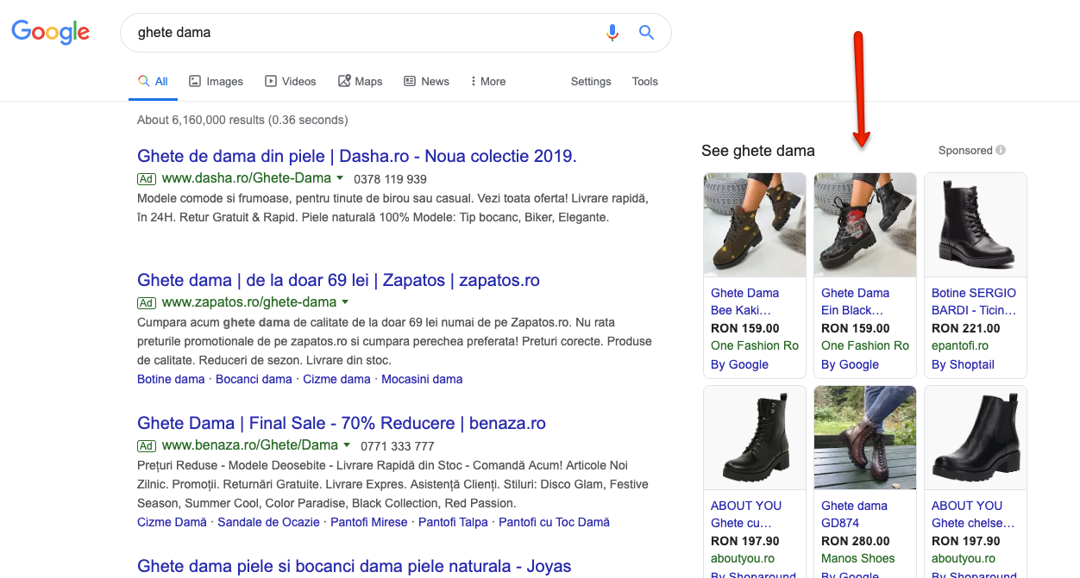The height and width of the screenshot is (578, 1080).
Task: Activate voice search microphone icon
Action: (612, 33)
